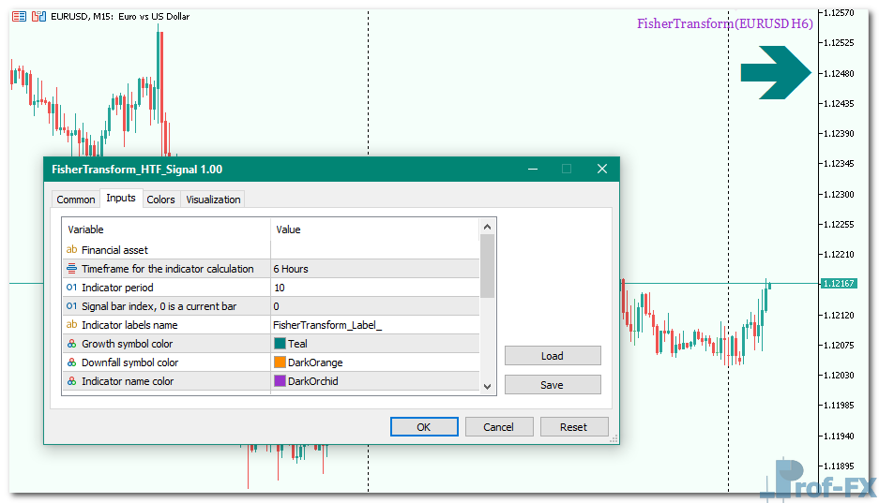Click the color icon beside Indicator name color
Viewport: 879px width, 503px height.
click(71, 381)
